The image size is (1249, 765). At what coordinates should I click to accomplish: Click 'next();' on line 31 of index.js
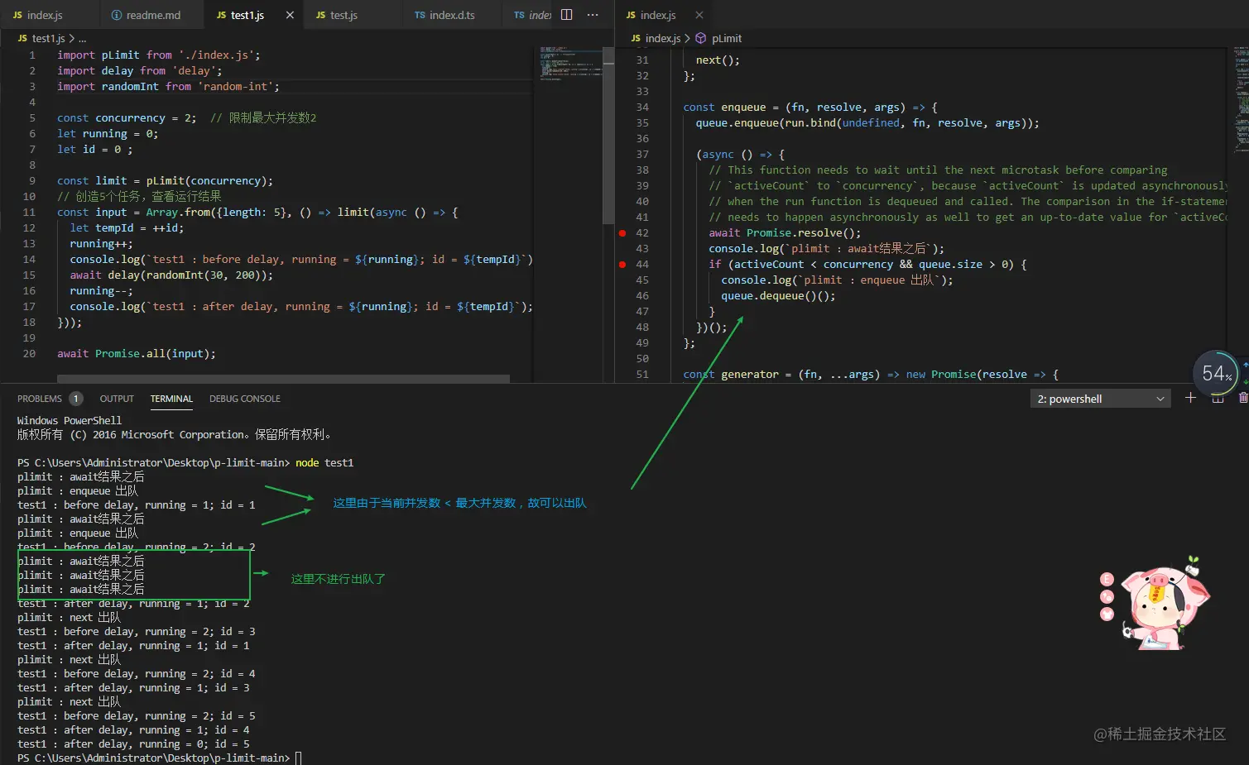[x=718, y=60]
